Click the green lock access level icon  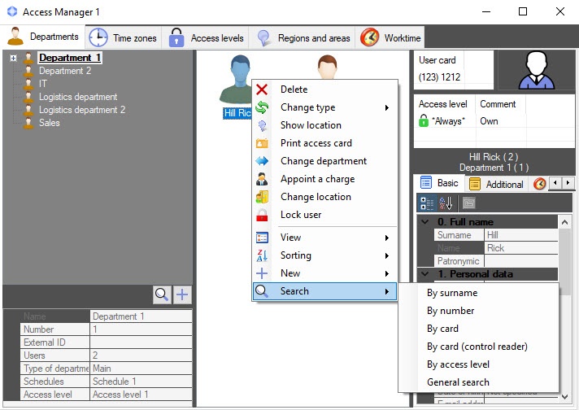coord(424,121)
